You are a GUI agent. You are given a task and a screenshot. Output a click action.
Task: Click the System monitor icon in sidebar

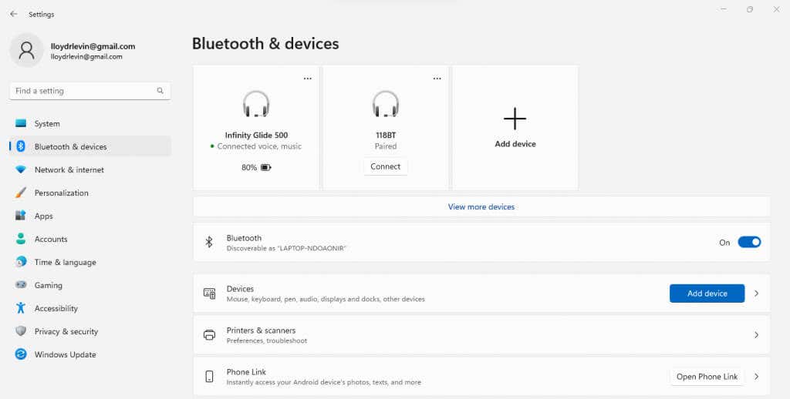pos(21,123)
